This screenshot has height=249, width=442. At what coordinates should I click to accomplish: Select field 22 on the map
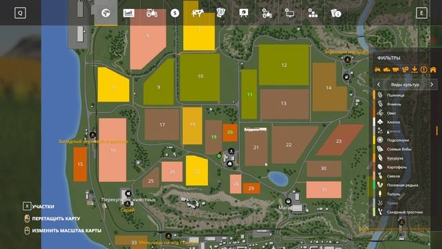pyautogui.click(x=291, y=145)
